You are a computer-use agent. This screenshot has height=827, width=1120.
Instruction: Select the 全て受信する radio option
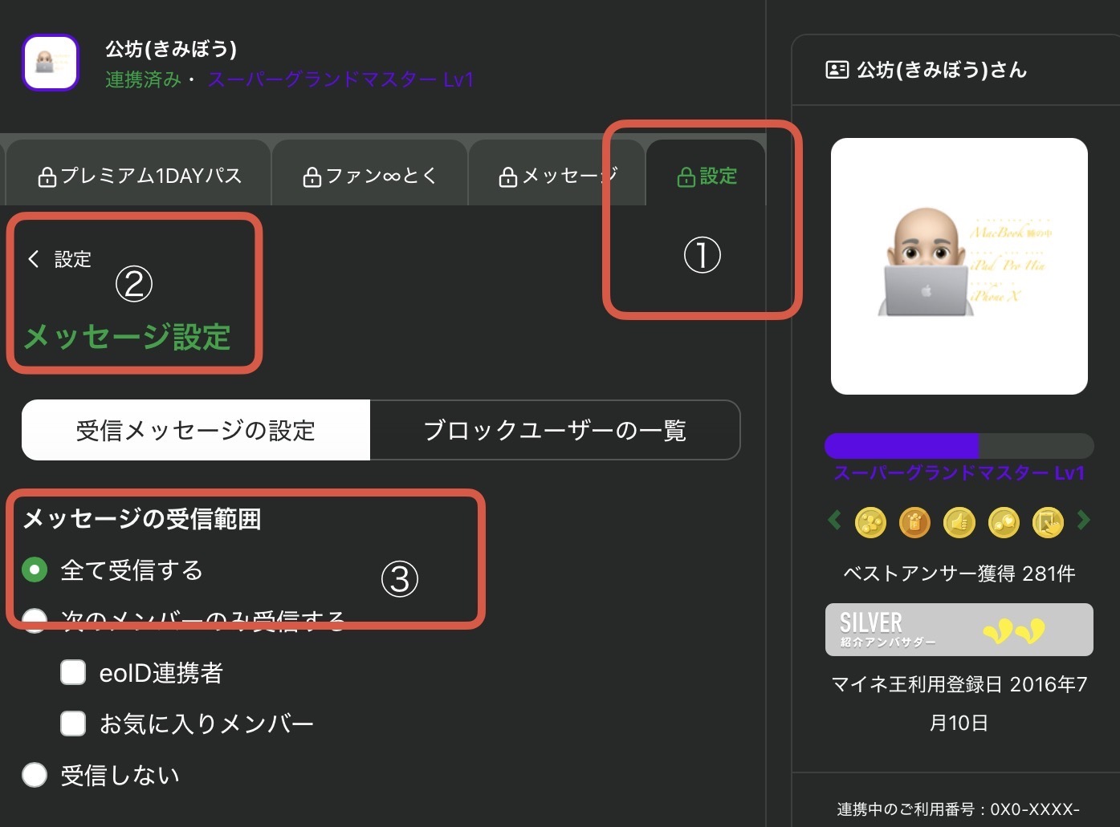click(x=35, y=570)
